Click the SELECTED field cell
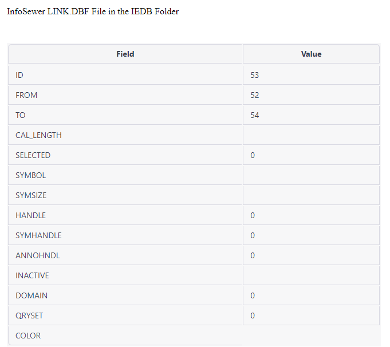The image size is (390, 347). pyautogui.click(x=33, y=155)
